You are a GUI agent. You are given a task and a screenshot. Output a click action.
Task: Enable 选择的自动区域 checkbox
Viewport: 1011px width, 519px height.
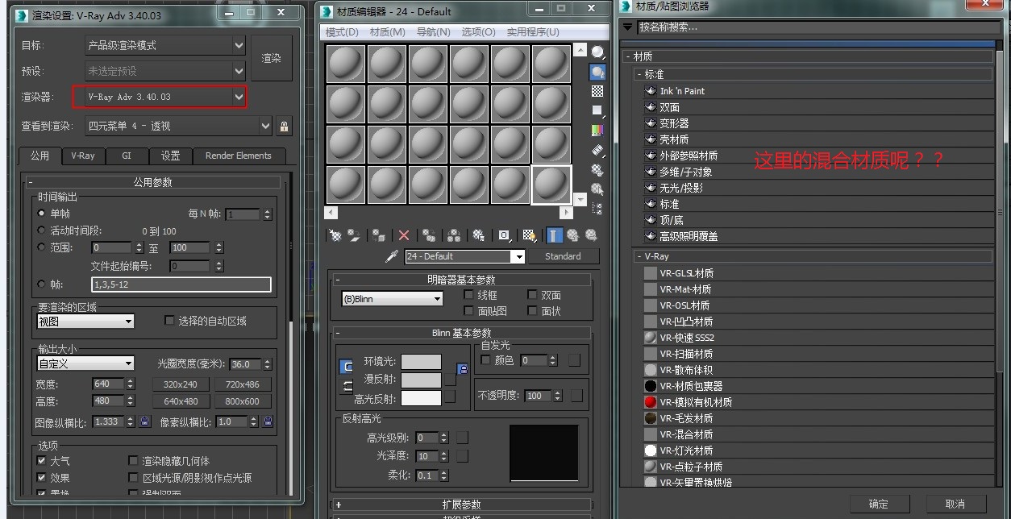tap(169, 320)
